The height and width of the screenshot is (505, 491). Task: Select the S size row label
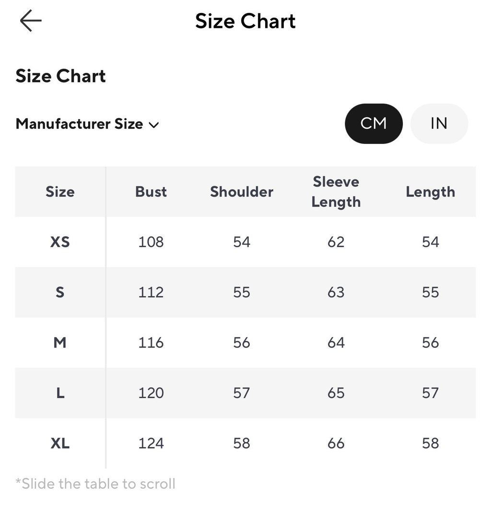point(60,292)
